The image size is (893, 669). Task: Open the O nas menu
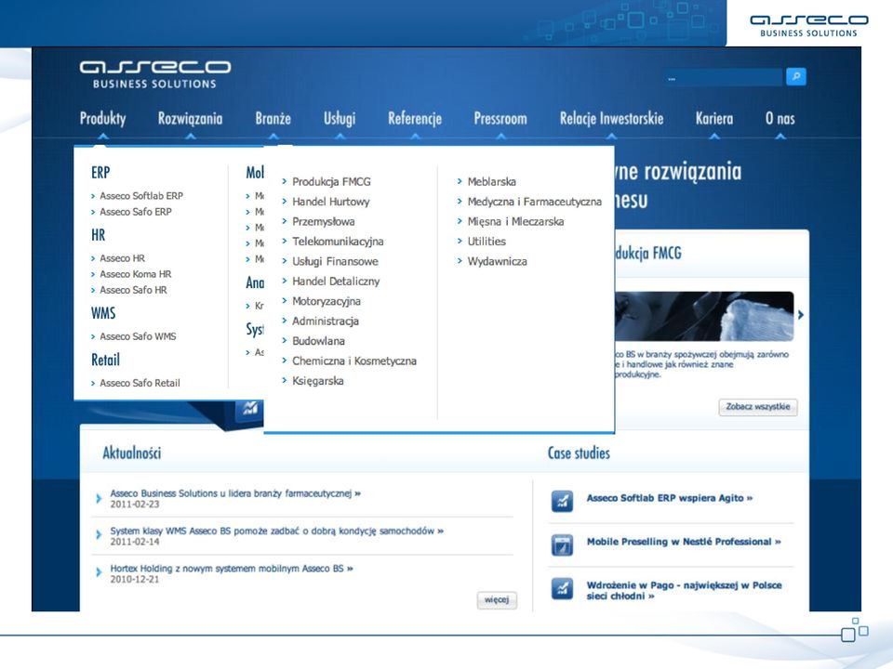pyautogui.click(x=780, y=118)
